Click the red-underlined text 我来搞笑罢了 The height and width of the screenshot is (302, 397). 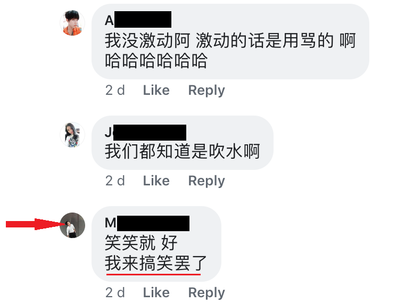(156, 263)
